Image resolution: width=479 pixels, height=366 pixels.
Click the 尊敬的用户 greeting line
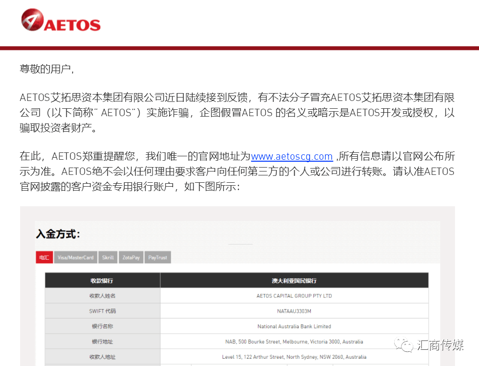47,69
